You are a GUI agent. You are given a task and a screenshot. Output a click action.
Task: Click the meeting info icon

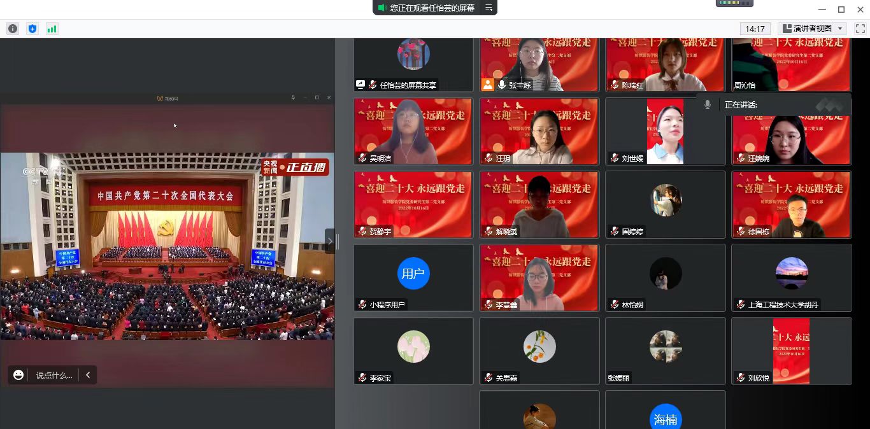pyautogui.click(x=13, y=29)
